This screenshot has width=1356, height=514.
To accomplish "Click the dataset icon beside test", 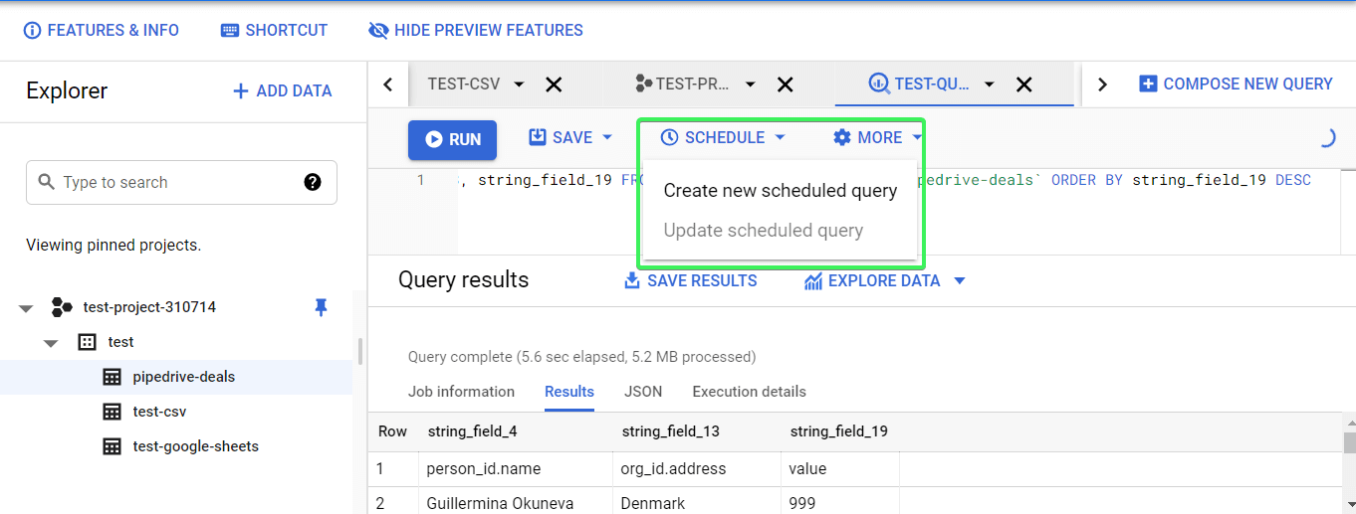I will 87,342.
